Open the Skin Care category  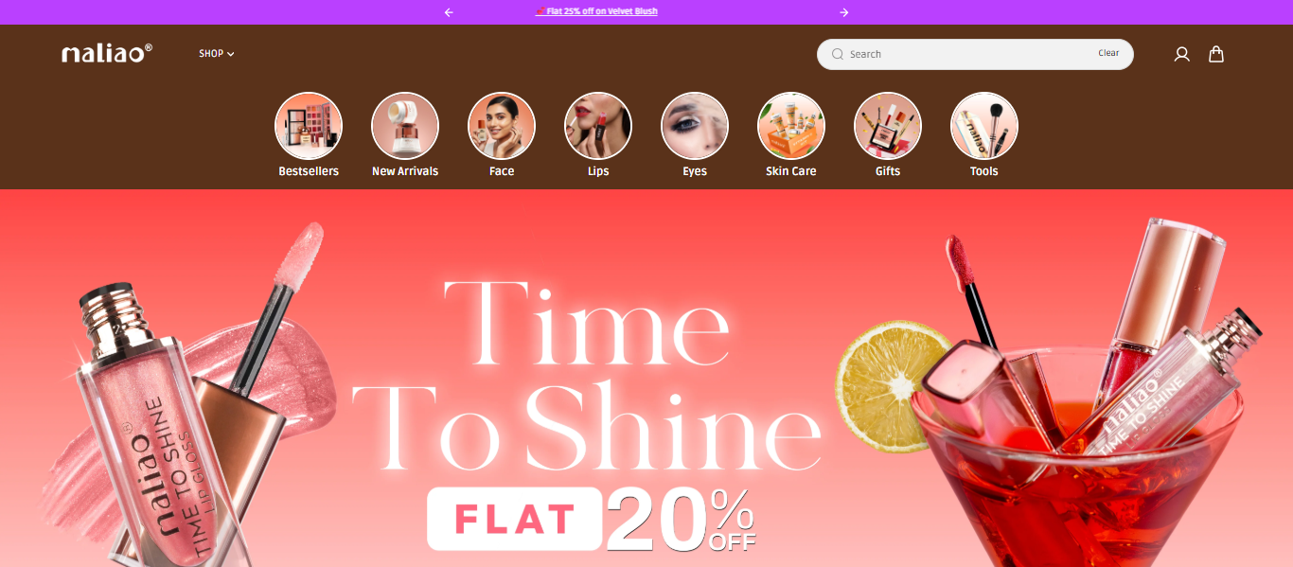(x=791, y=125)
